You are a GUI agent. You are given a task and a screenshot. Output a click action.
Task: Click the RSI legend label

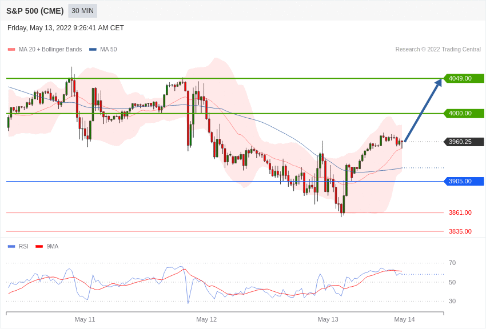[x=23, y=246]
